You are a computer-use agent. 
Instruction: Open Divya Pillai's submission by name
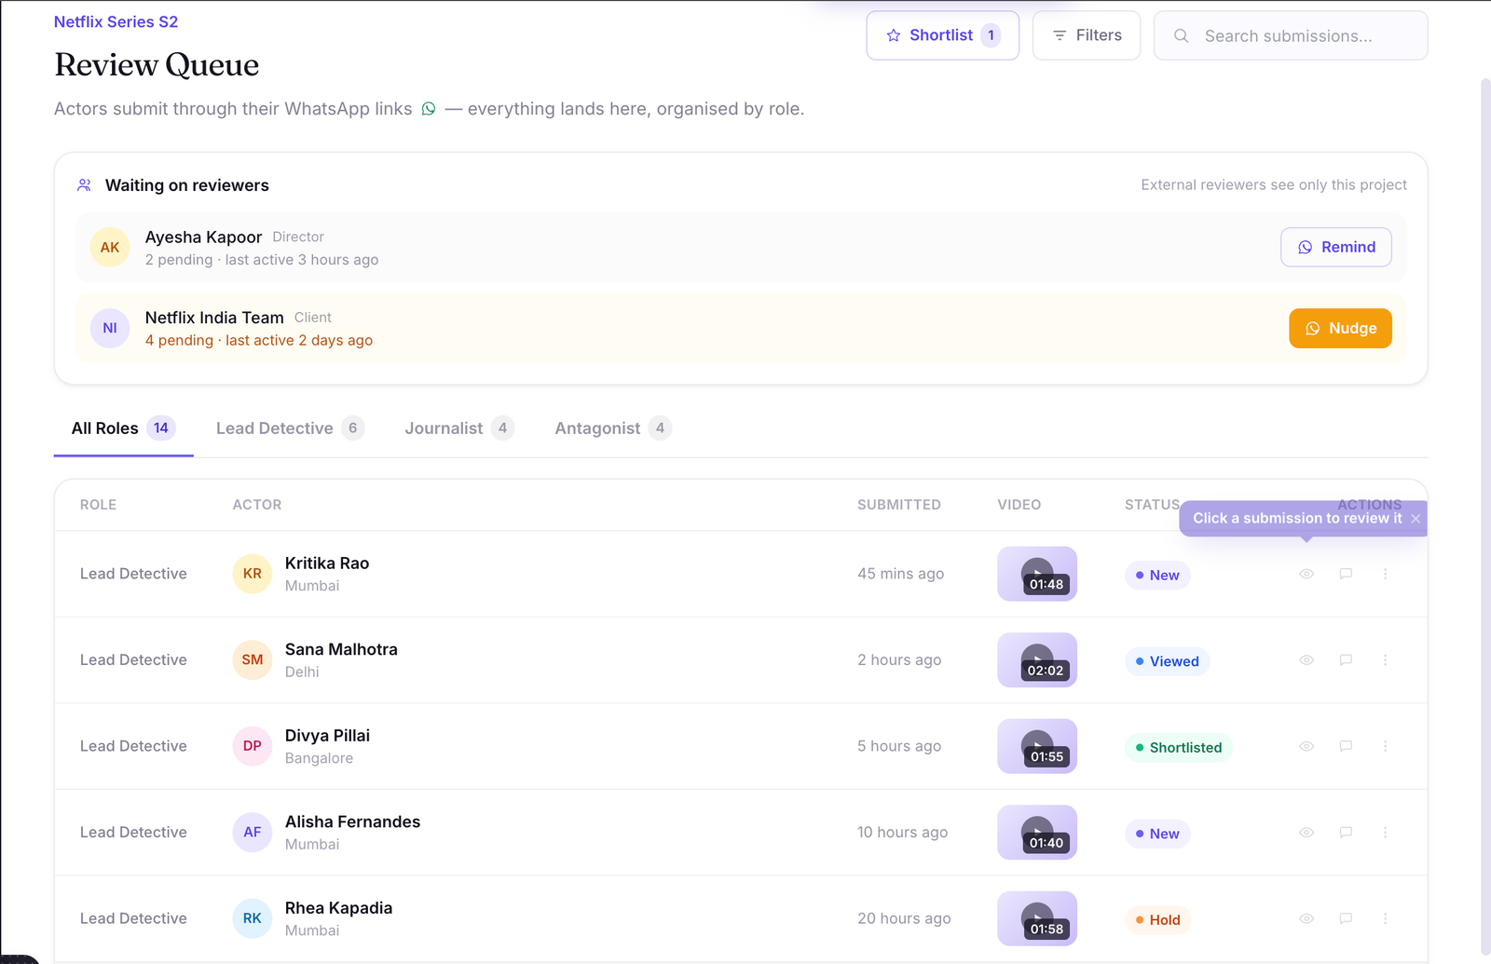(327, 736)
